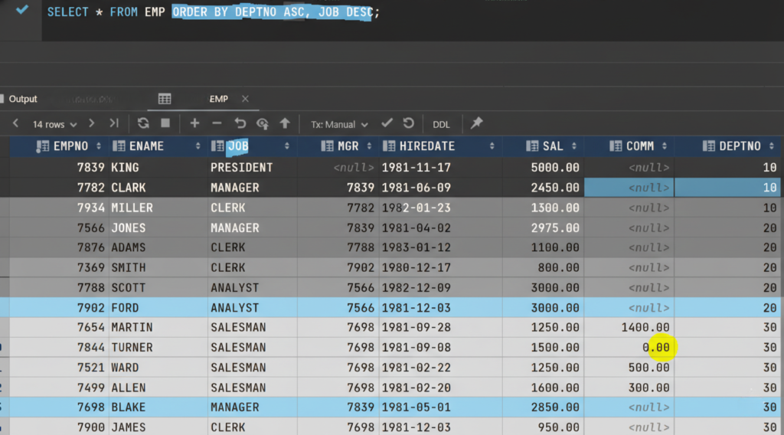
Task: Go to the last page of rows
Action: click(114, 123)
